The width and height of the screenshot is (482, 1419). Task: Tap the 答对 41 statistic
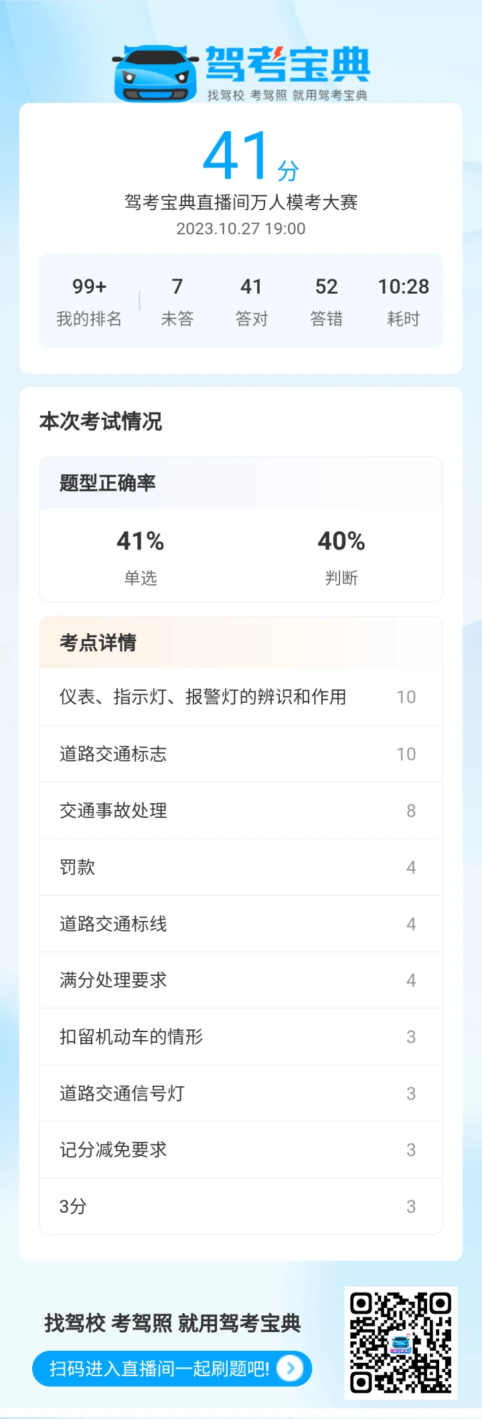pyautogui.click(x=252, y=301)
